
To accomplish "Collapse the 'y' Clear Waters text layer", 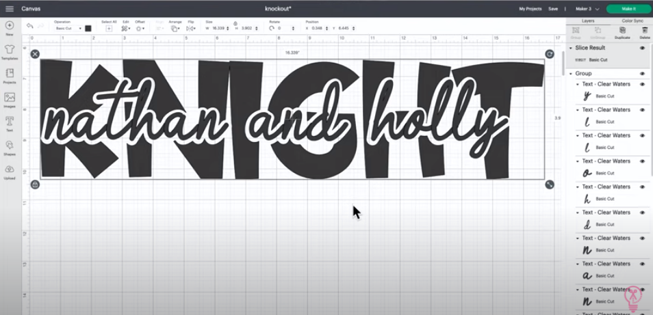I will pyautogui.click(x=578, y=84).
